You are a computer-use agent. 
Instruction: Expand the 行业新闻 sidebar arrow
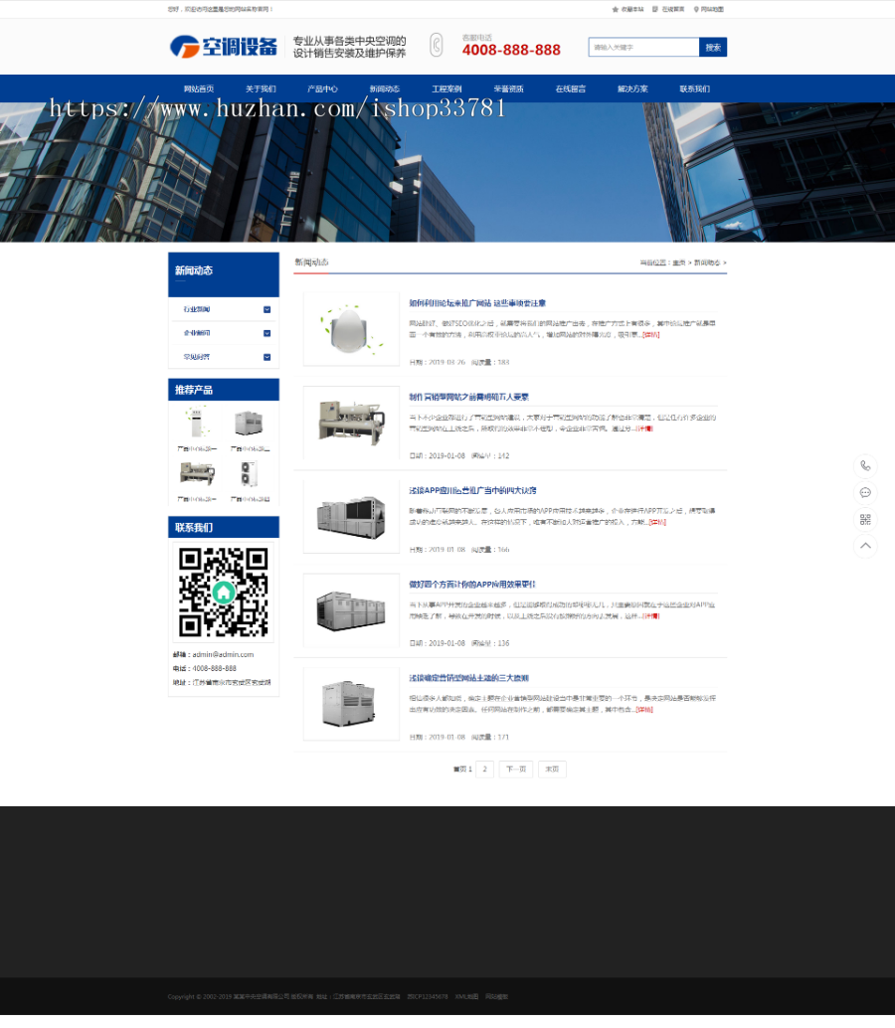point(267,309)
